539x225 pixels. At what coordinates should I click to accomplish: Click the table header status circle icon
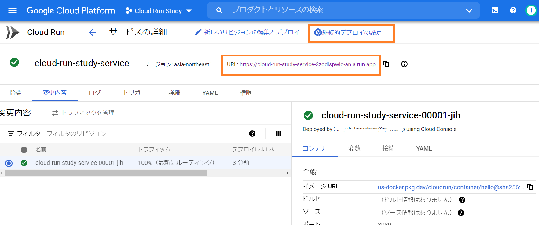(x=24, y=150)
